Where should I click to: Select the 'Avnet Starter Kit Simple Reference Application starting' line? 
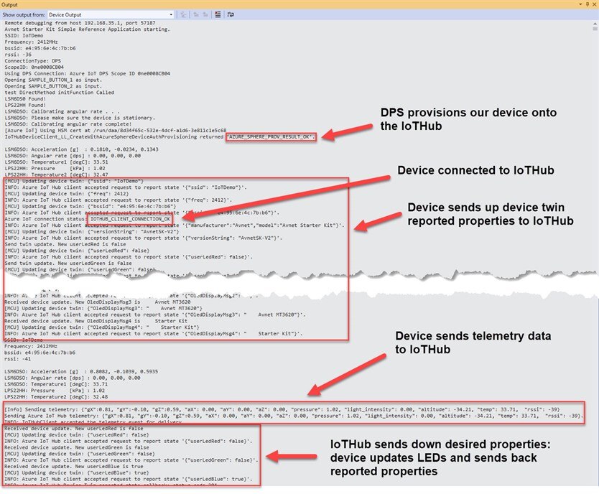point(87,29)
